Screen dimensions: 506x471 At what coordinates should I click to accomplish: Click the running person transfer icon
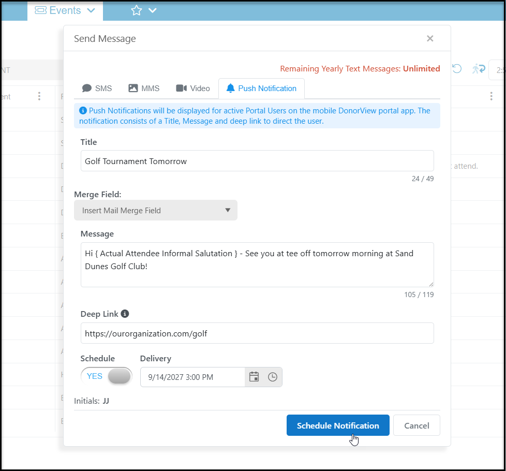point(479,69)
